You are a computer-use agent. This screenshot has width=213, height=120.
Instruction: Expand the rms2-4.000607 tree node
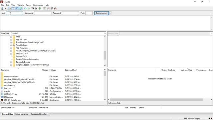pyautogui.click(x=11, y=54)
